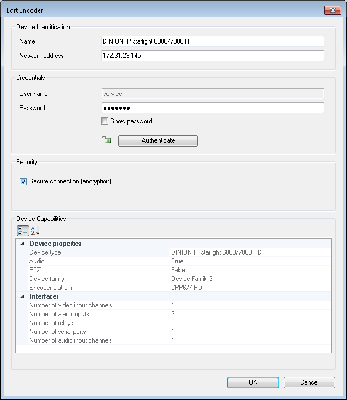
Task: Collapse the Interfaces group
Action: 22,296
